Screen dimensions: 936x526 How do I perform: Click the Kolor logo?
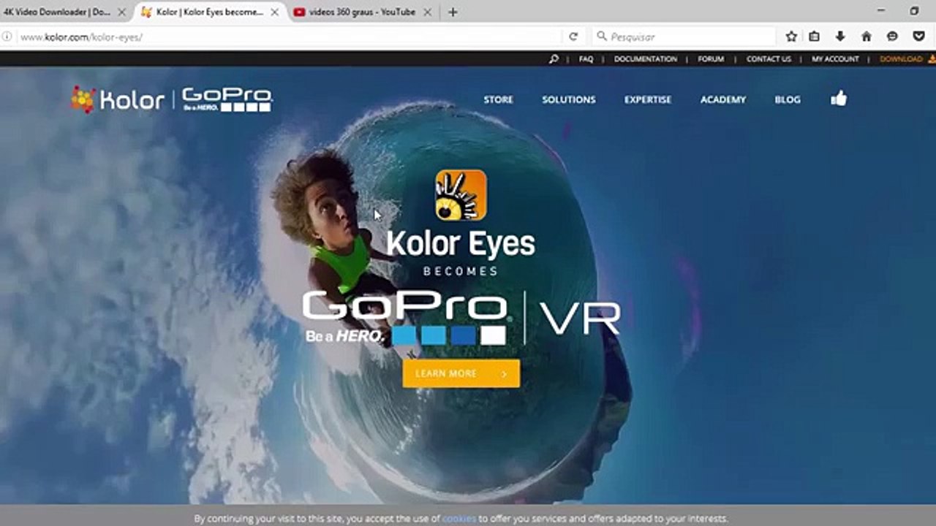pyautogui.click(x=117, y=99)
